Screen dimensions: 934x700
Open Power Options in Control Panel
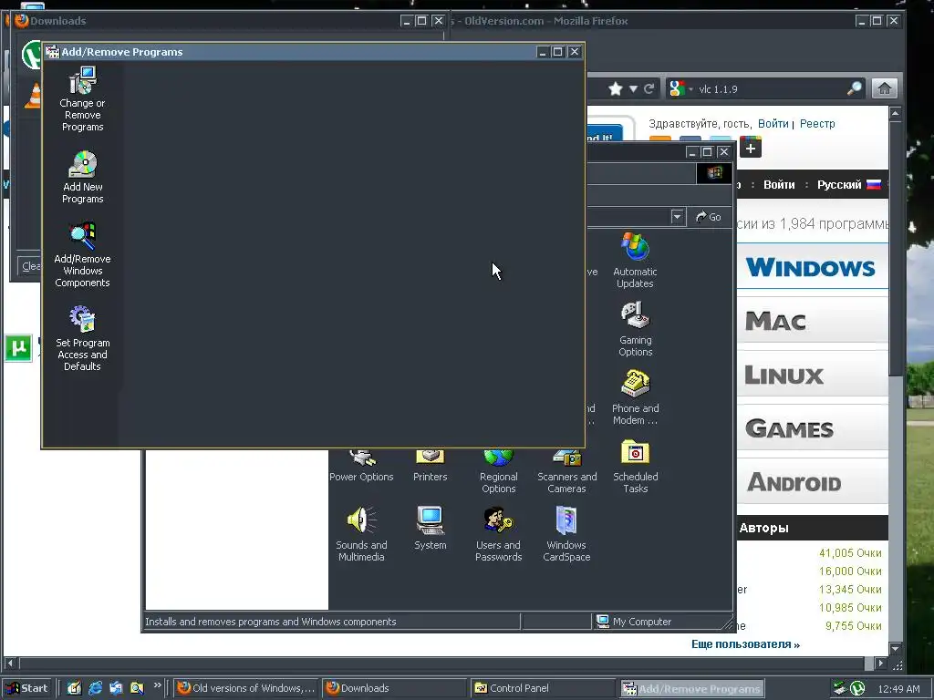(361, 467)
